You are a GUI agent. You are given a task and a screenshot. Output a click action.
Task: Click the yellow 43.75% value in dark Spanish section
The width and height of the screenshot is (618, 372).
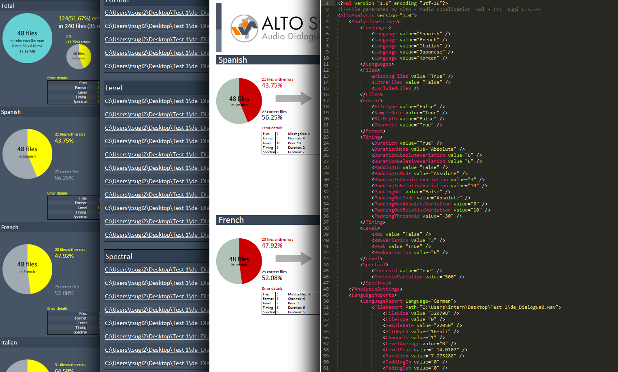[64, 141]
